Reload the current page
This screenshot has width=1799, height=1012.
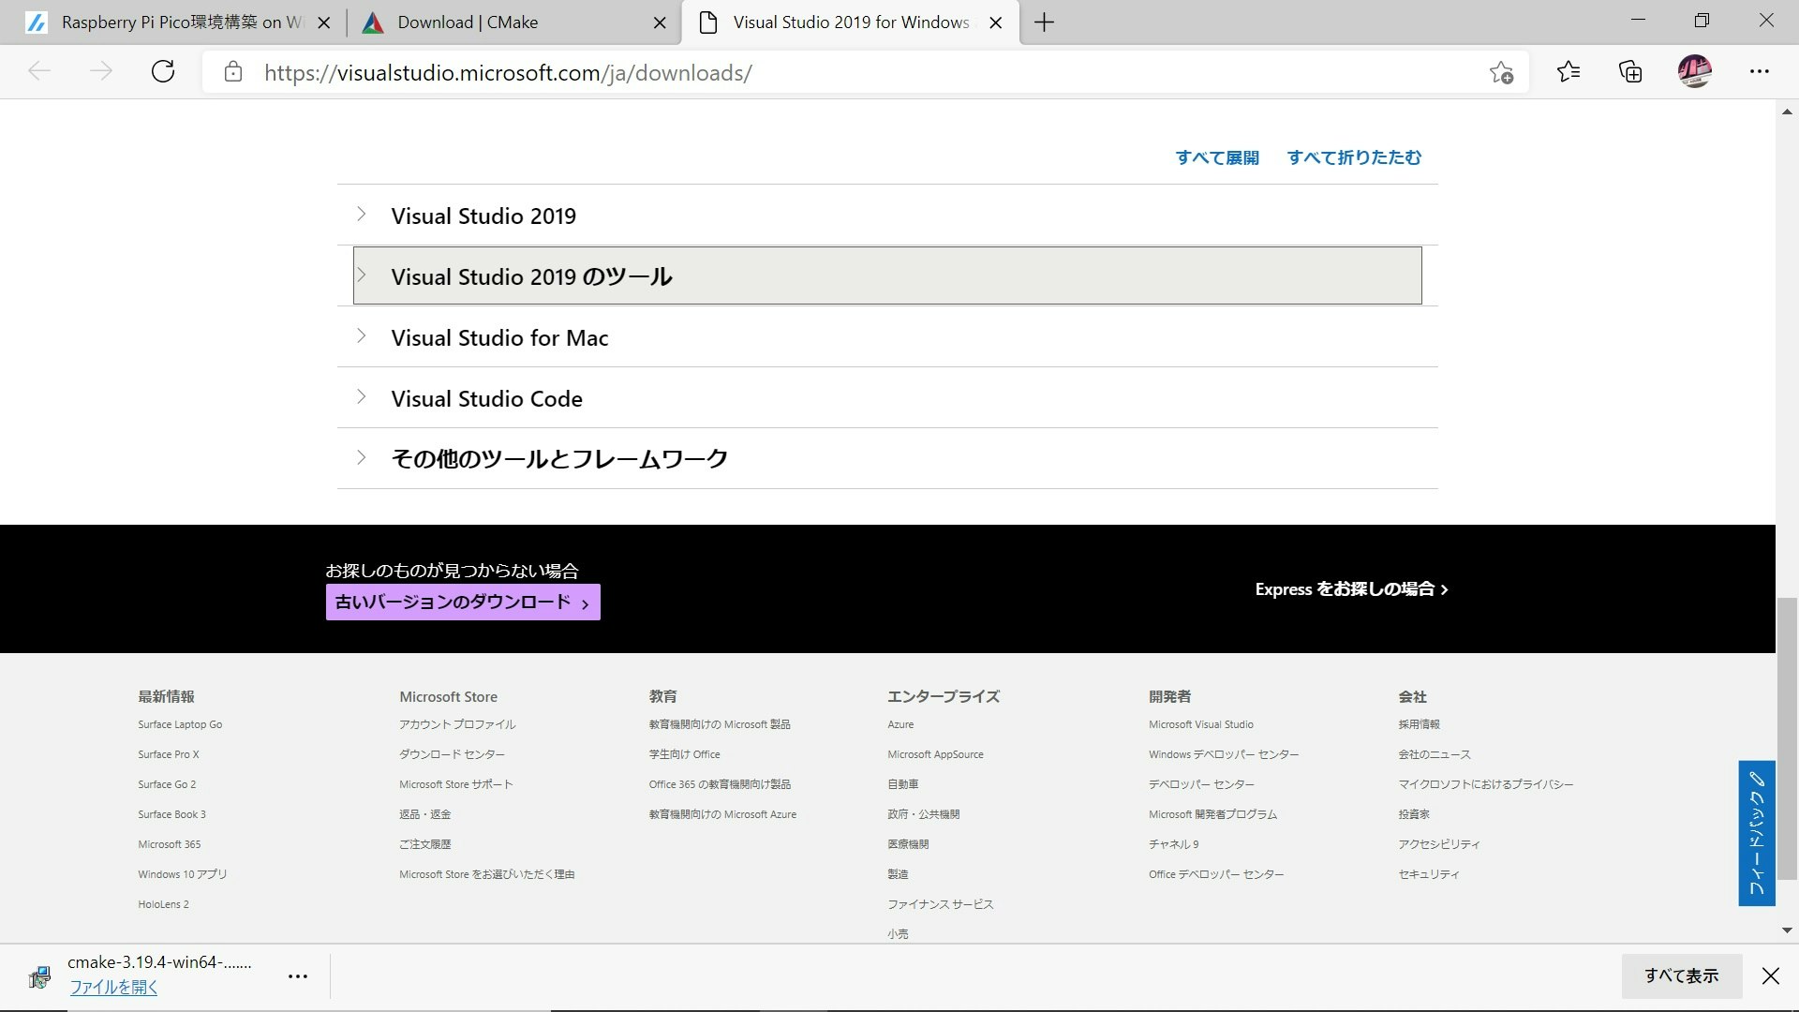coord(163,71)
